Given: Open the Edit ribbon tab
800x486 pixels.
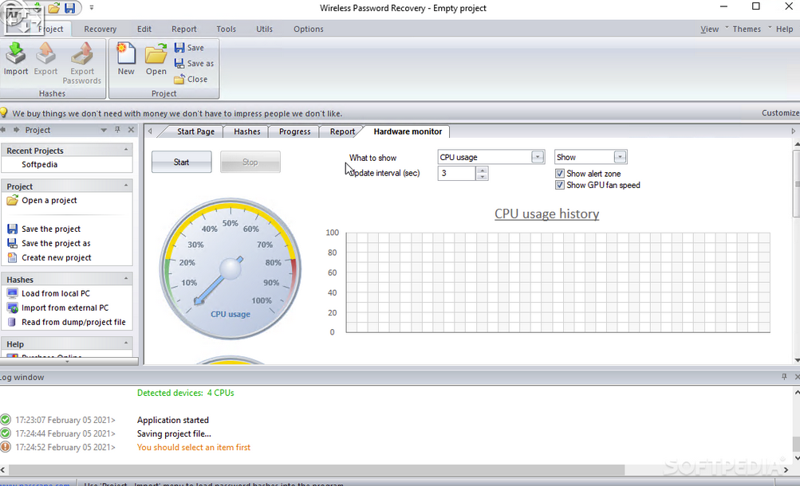Looking at the screenshot, I should (x=144, y=29).
